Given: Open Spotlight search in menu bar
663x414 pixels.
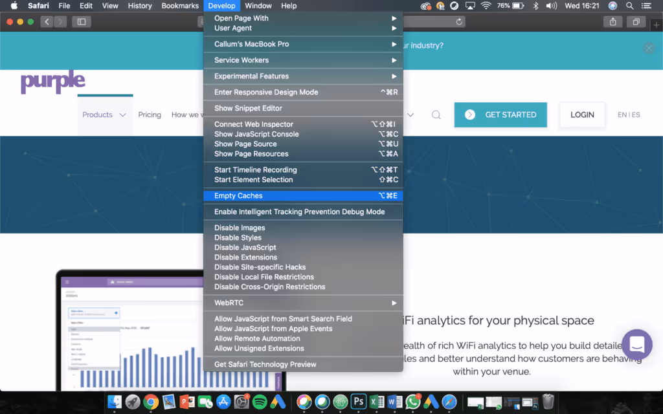Looking at the screenshot, I should coord(629,5).
